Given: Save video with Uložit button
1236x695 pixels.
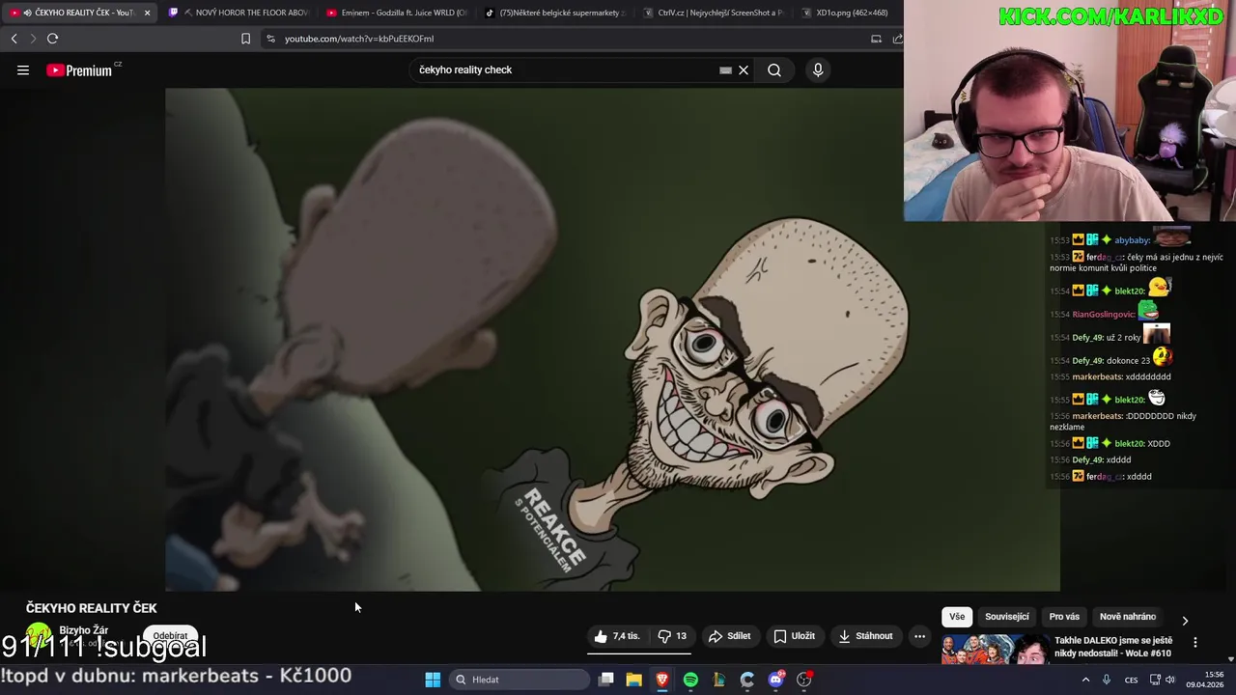Looking at the screenshot, I should click(794, 636).
